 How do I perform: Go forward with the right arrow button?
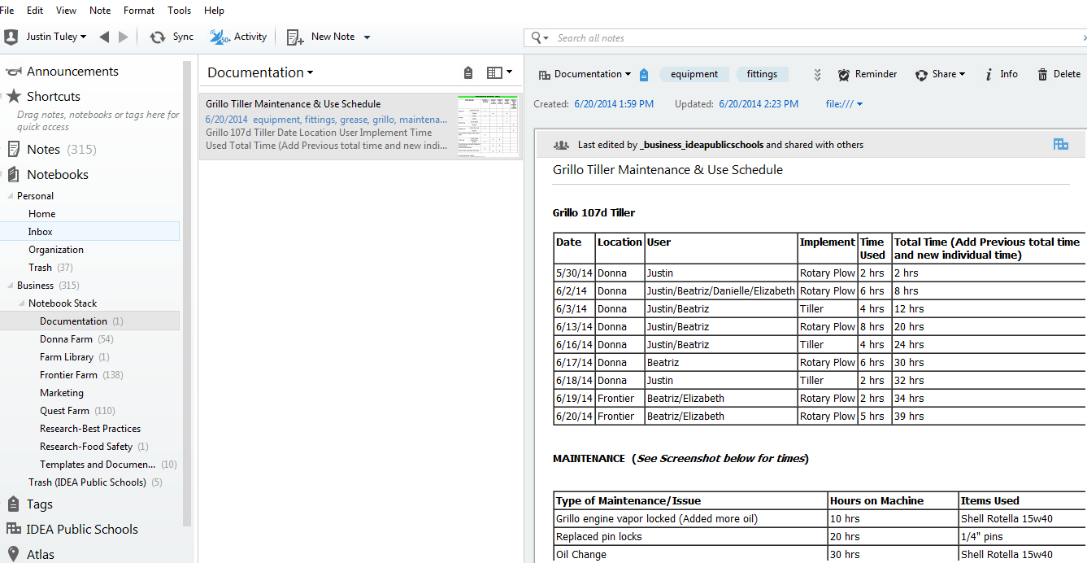[124, 37]
